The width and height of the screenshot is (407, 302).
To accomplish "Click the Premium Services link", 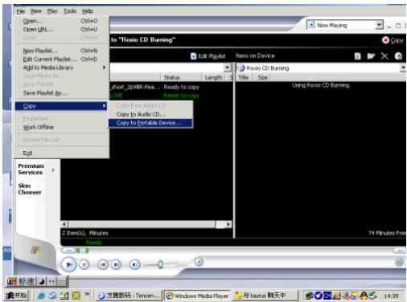I will 31,169.
